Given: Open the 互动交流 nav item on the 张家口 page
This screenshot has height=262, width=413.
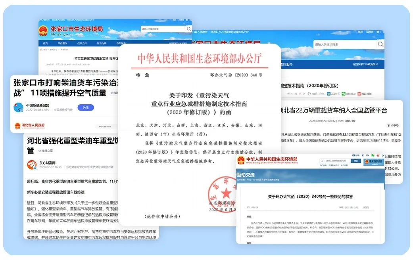Looking at the screenshot, I should click(x=102, y=43).
